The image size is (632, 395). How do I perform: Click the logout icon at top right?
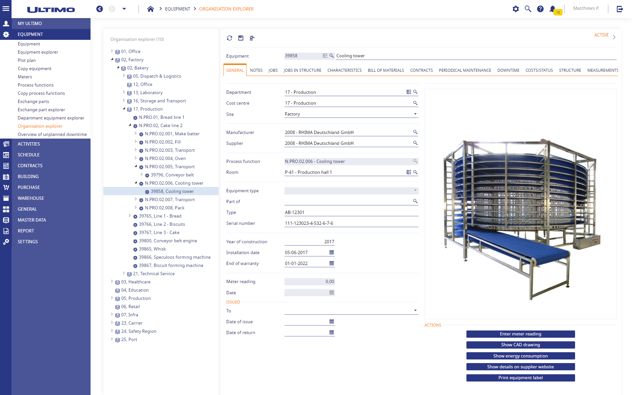click(x=620, y=9)
